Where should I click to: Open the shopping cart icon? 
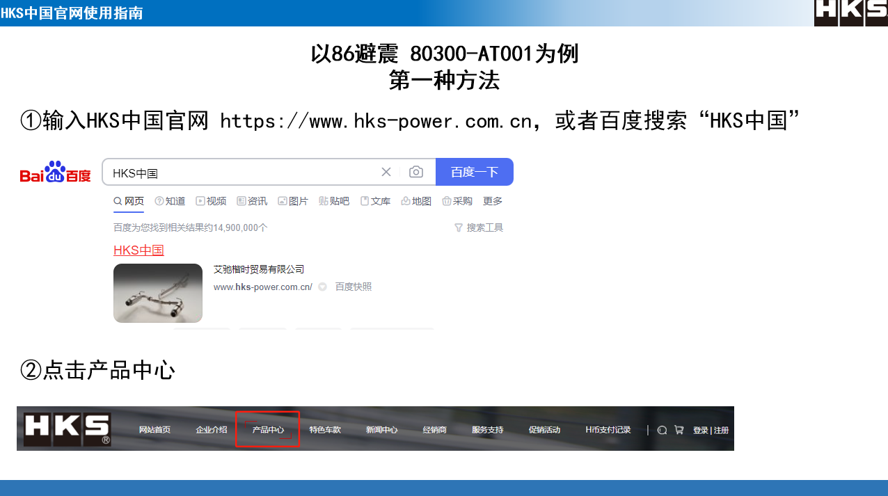[x=679, y=430]
